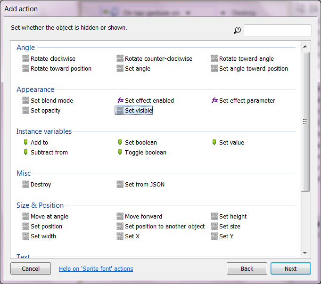The image size is (321, 284).
Task: Cancel the Add action dialog
Action: tap(31, 268)
